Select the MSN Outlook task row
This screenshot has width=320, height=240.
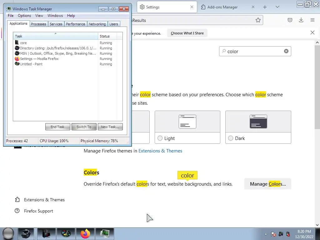coord(56,53)
